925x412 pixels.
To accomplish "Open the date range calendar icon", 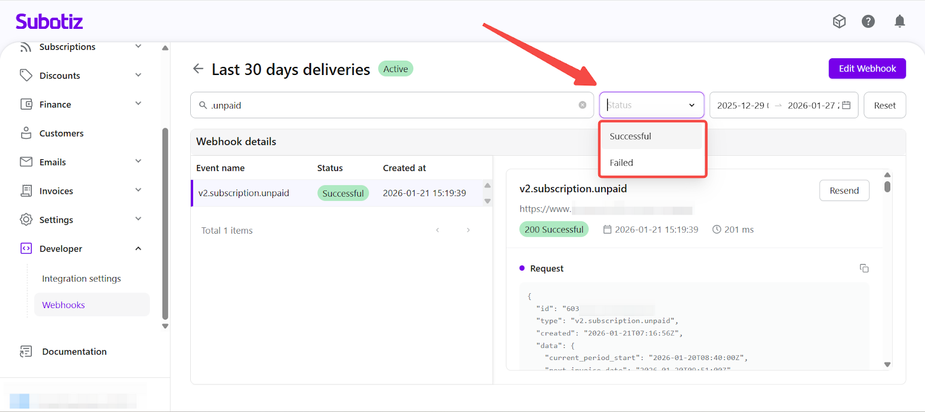I will [x=846, y=105].
